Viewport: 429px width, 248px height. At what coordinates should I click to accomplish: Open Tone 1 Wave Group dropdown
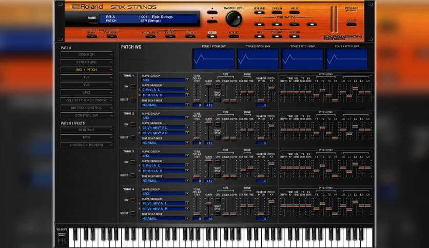click(x=165, y=80)
